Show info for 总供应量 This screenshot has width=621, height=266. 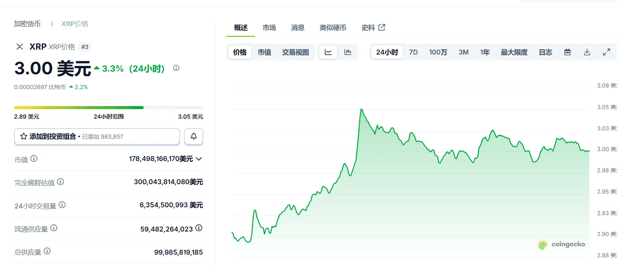point(47,251)
